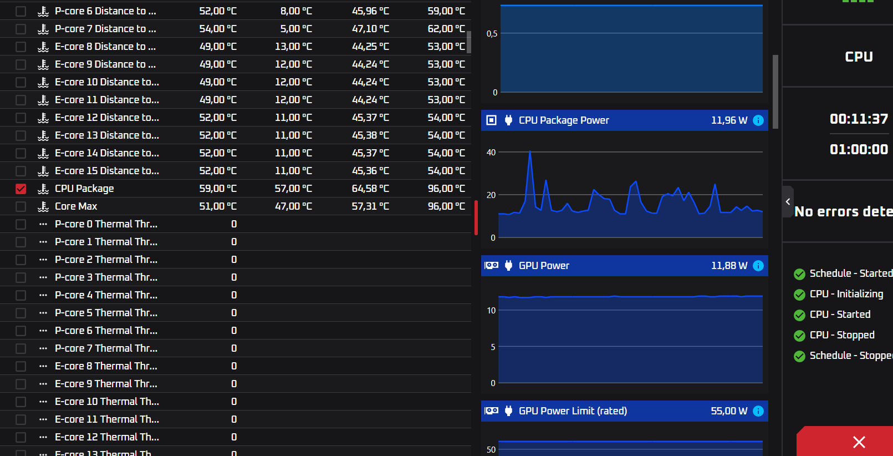893x456 pixels.
Task: Select the CPU Package Power graph header
Action: (625, 120)
